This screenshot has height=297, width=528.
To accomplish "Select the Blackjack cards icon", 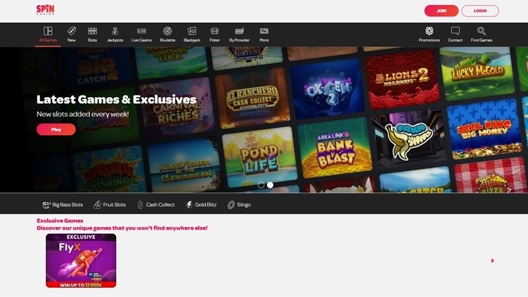I will (x=192, y=31).
